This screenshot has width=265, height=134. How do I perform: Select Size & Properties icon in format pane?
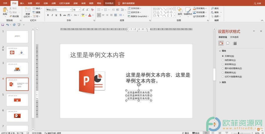pyautogui.click(x=235, y=43)
